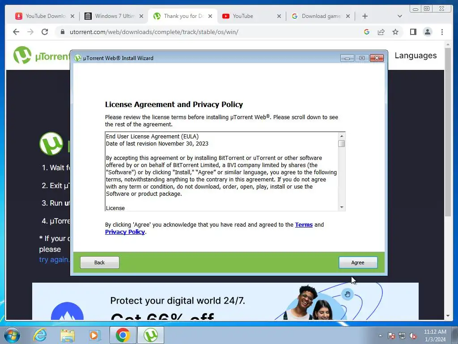458x344 pixels.
Task: Close the YouTube Downloader tab
Action: tap(72, 16)
